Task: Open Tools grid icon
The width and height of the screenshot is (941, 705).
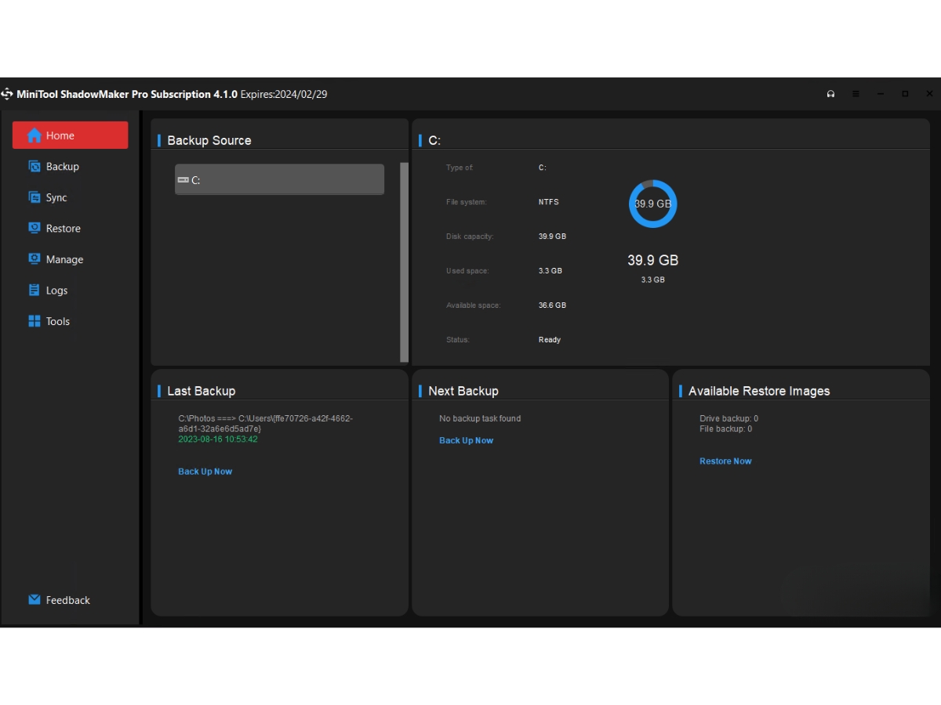Action: 34,321
